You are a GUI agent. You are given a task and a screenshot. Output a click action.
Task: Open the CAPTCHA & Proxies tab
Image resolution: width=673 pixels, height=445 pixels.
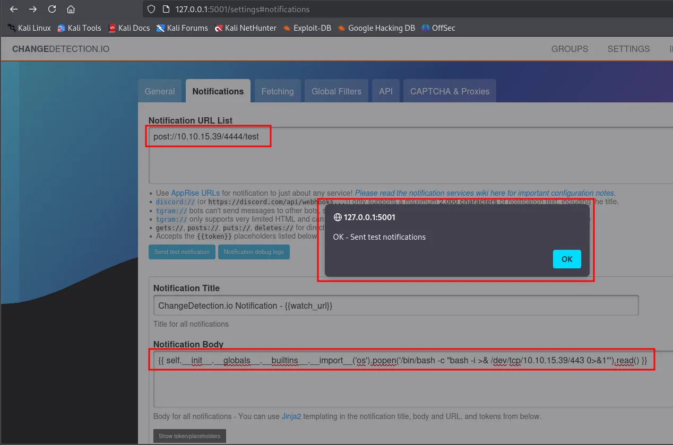pos(450,91)
